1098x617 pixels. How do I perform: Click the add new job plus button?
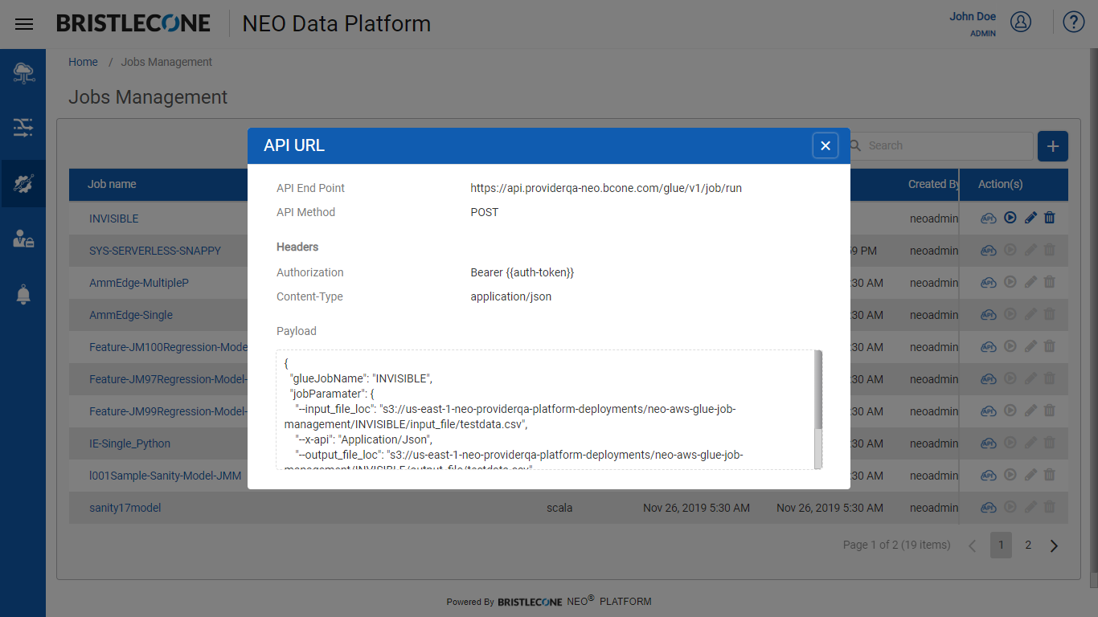coord(1053,146)
